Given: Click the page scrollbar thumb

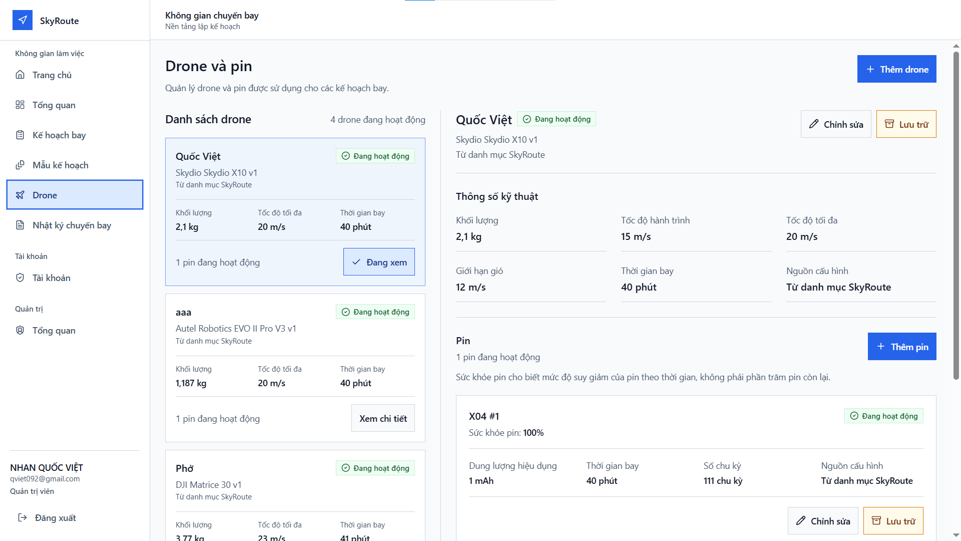Looking at the screenshot, I should [x=956, y=215].
